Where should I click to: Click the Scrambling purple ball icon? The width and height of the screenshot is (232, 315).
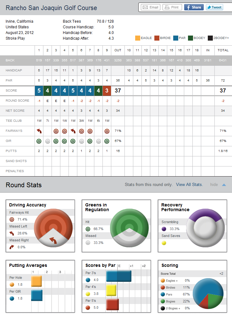(164, 229)
